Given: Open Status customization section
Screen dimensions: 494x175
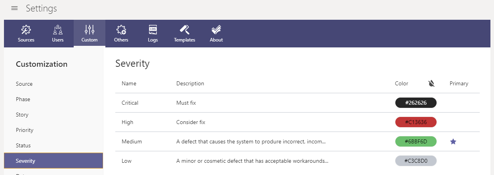Looking at the screenshot, I should point(23,145).
